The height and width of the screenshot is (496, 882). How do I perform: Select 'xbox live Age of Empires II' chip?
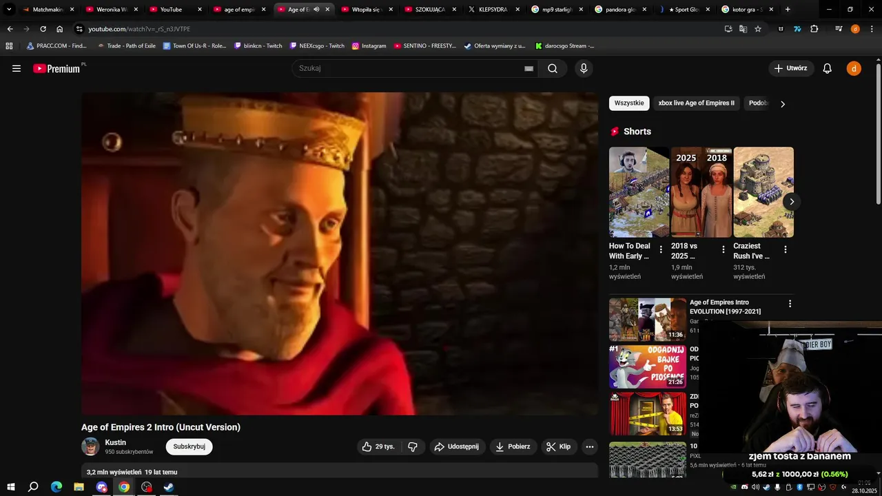[696, 103]
